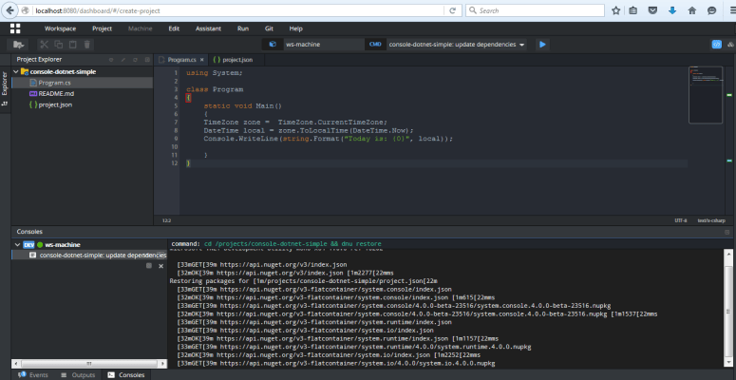Image resolution: width=736 pixels, height=380 pixels.
Task: Go to Firefox home page icon
Action: click(690, 10)
